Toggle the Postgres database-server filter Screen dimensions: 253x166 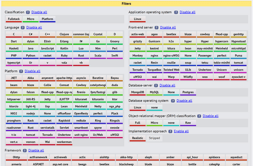[188, 92]
